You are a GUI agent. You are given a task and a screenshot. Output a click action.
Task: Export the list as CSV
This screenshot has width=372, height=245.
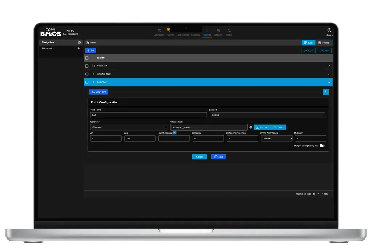[x=308, y=51]
